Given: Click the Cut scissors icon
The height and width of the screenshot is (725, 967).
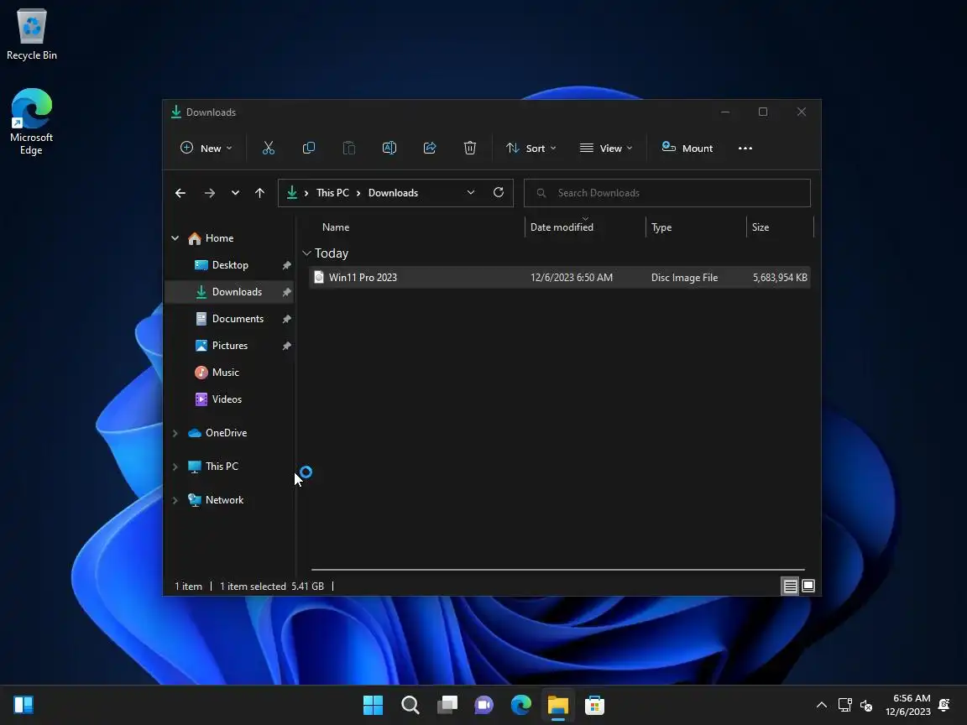Looking at the screenshot, I should tap(269, 148).
